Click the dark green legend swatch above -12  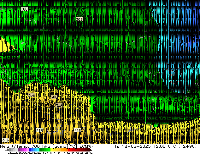[41, 150]
